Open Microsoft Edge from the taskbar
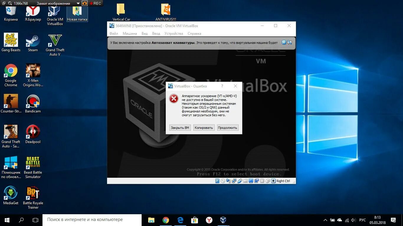The image size is (403, 226). click(x=180, y=220)
